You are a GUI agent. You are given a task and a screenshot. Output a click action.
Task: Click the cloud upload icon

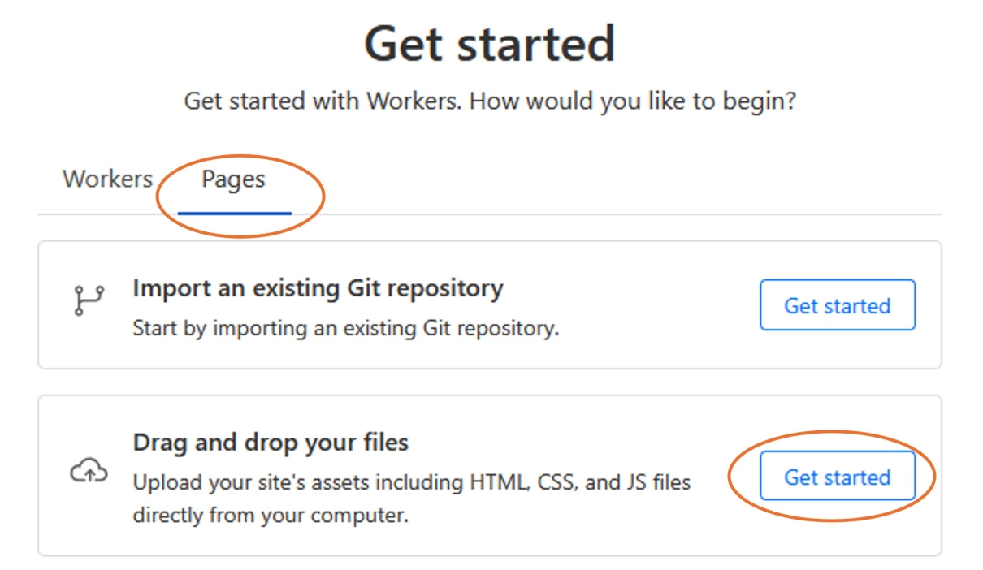[x=89, y=470]
